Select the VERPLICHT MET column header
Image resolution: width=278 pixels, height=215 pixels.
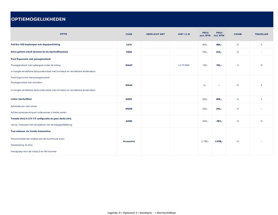[x=155, y=34]
